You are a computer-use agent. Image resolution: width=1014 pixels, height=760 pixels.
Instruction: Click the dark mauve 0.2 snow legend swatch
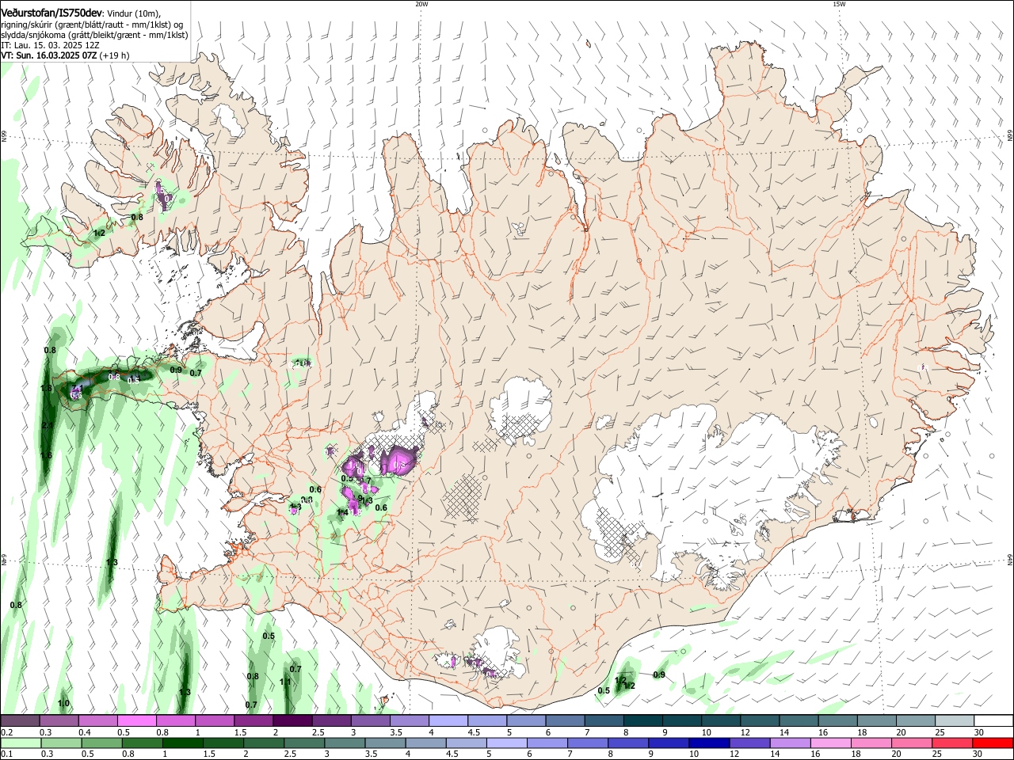coord(20,721)
